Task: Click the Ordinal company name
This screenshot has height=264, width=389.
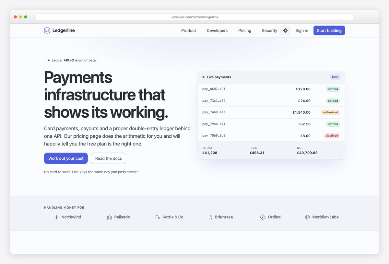Action: tap(275, 217)
